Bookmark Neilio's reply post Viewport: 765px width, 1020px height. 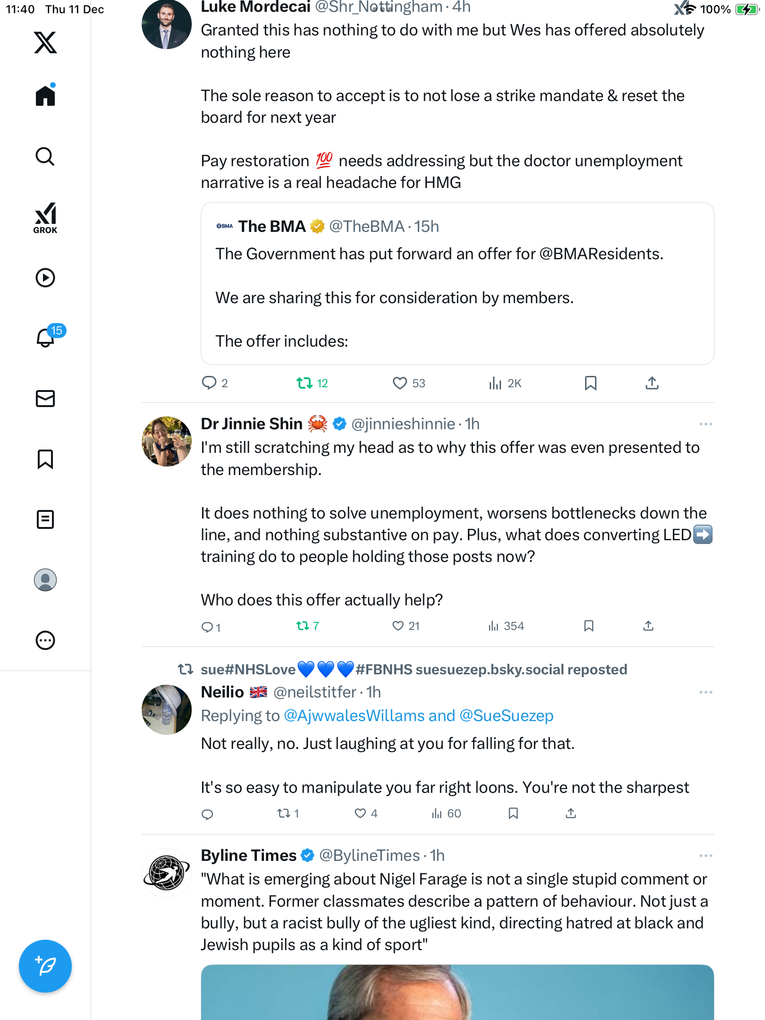(513, 813)
